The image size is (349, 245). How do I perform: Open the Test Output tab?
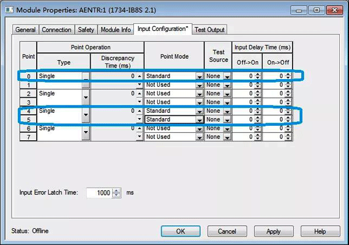209,30
